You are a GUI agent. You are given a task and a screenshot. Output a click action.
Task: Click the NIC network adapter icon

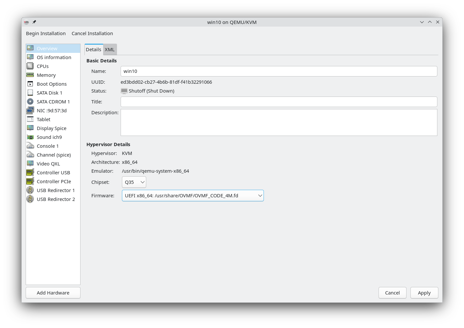(x=30, y=110)
